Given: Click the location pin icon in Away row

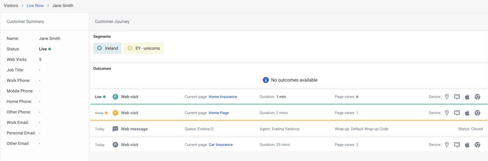Looking at the screenshot, I should [x=447, y=113].
